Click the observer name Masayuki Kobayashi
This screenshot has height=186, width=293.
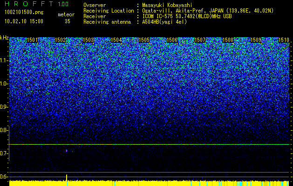pos(167,6)
